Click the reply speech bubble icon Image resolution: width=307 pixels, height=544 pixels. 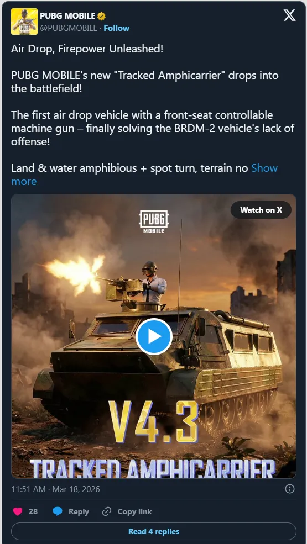[x=58, y=511]
